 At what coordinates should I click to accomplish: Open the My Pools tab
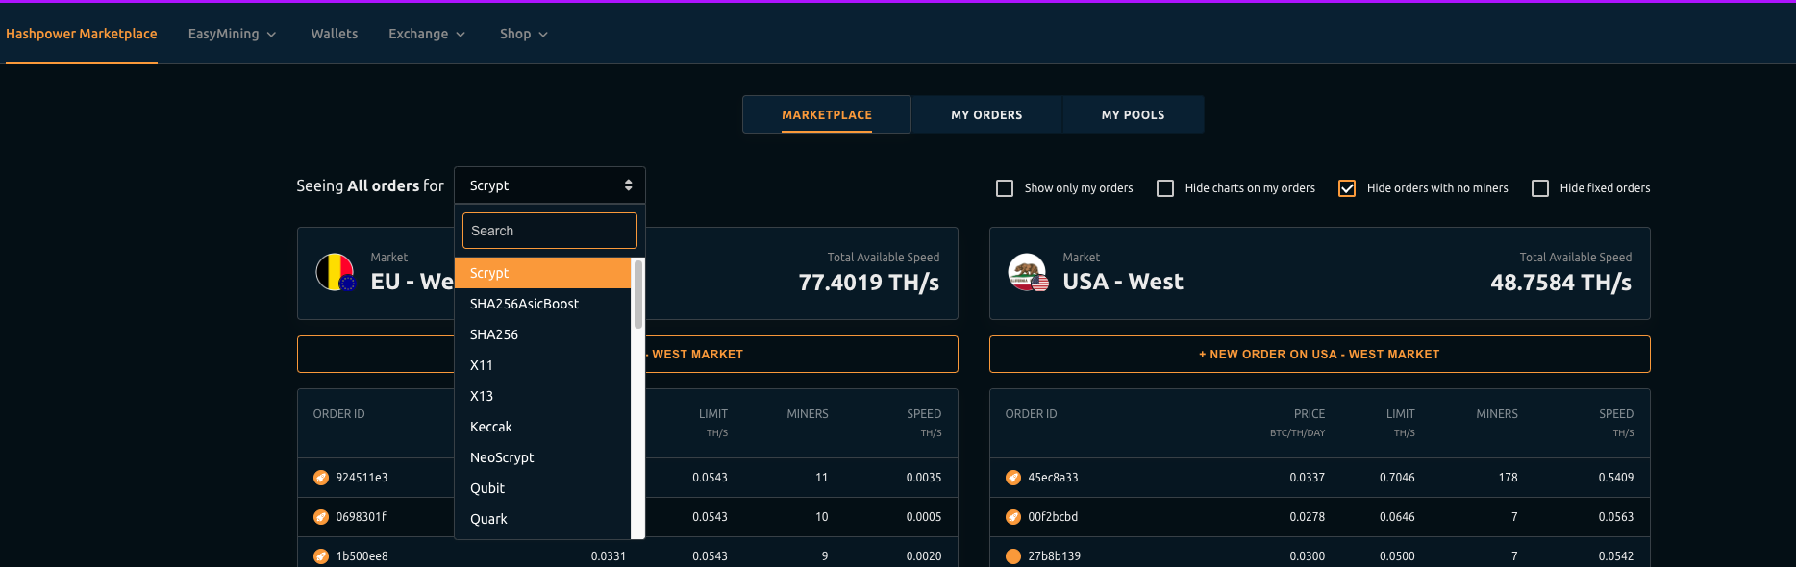[1133, 114]
